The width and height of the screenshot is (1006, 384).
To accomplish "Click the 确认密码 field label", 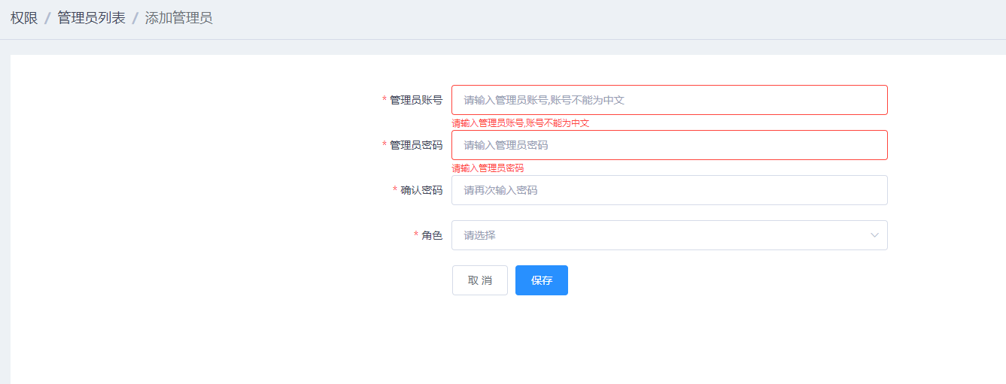I will click(x=421, y=190).
